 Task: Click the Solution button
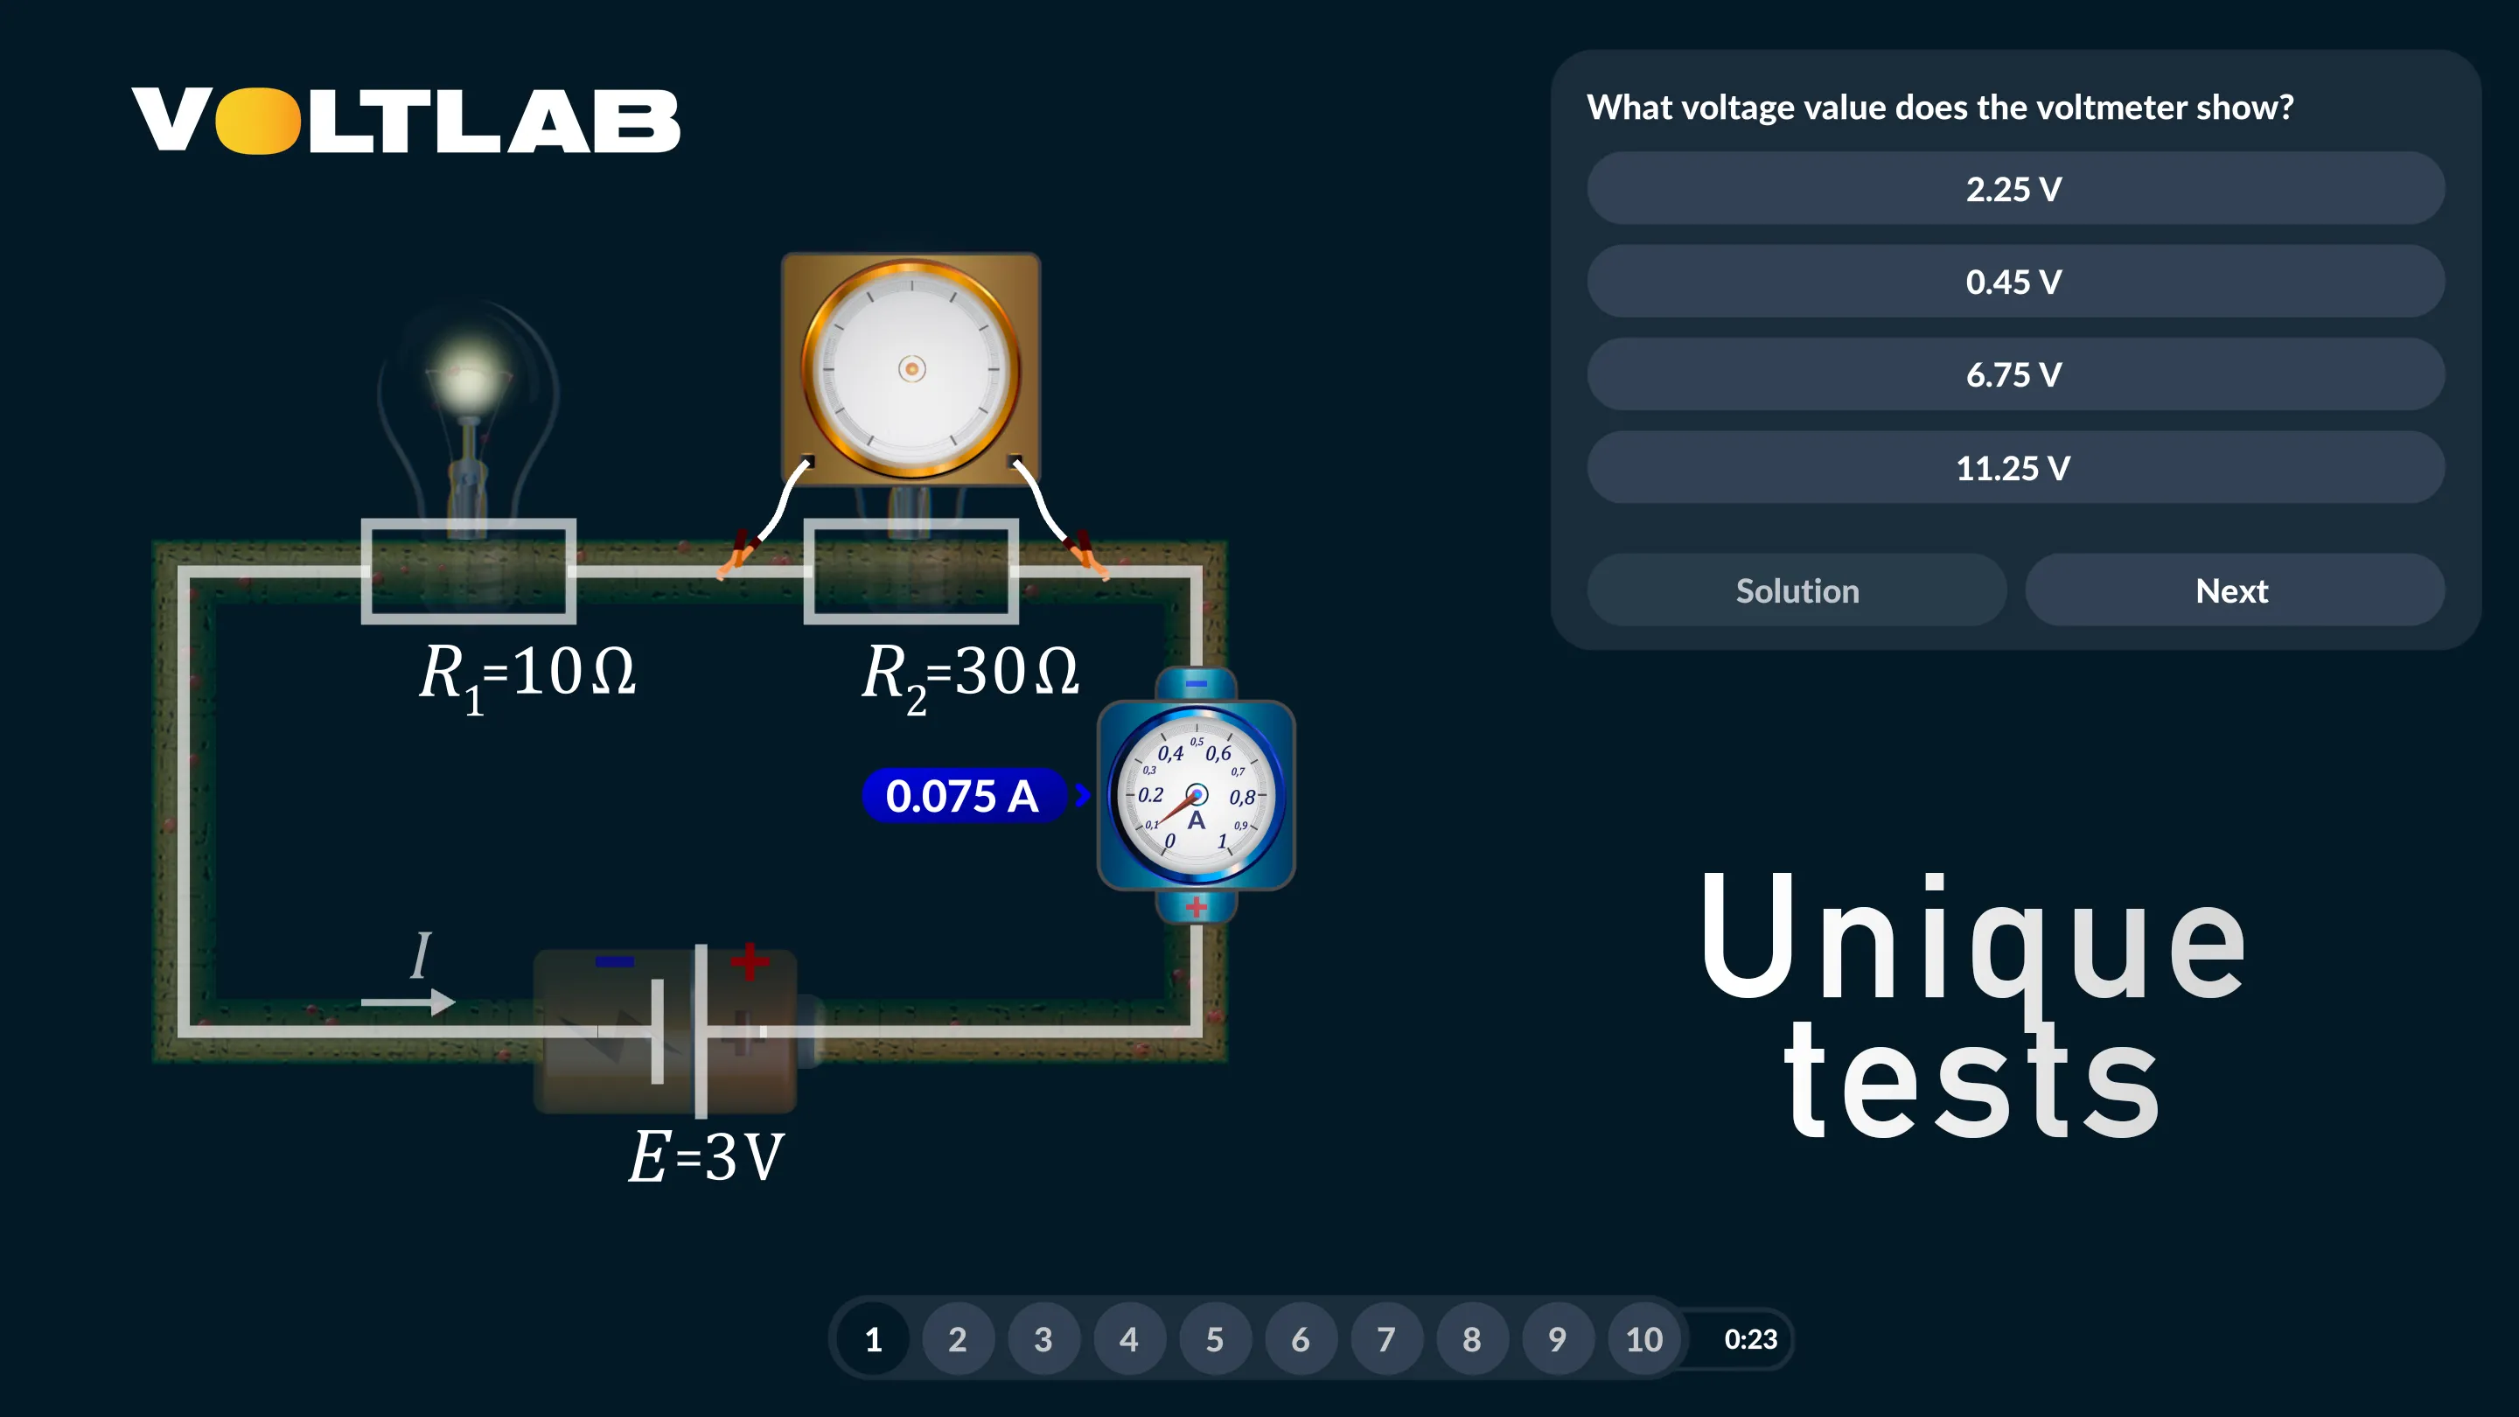click(x=1797, y=590)
